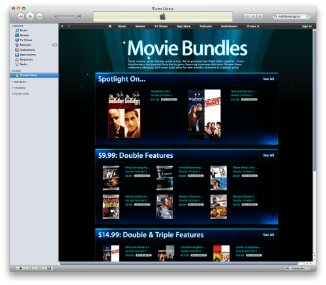326x285 pixels.
Task: Open Movies in the Library sidebar
Action: coord(24,35)
